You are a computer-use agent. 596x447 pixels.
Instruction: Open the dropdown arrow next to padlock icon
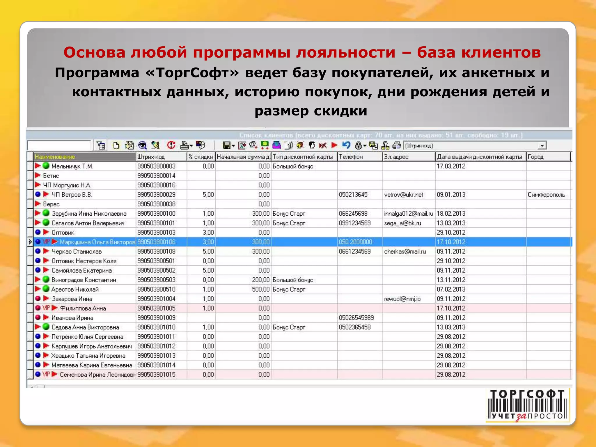[x=365, y=146]
